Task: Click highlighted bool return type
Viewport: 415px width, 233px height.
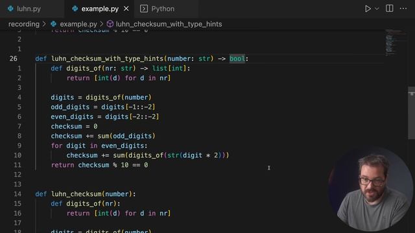Action: (237, 59)
